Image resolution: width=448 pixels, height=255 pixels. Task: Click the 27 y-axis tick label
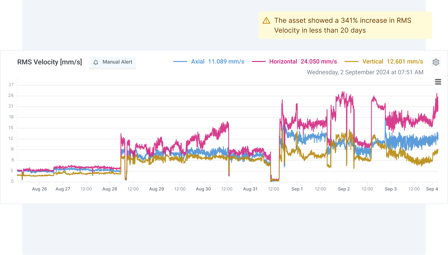pyautogui.click(x=11, y=85)
